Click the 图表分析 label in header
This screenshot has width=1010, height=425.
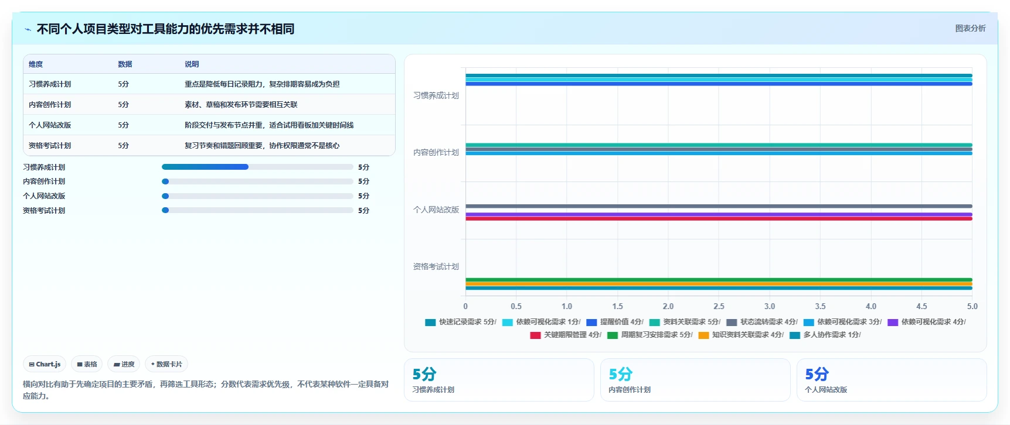pos(970,28)
